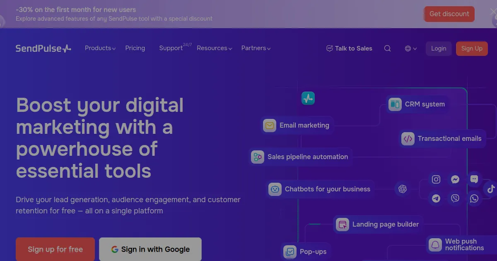Viewport: 497px width, 261px height.
Task: Click "Boost your digital marketing" headline
Action: click(x=100, y=138)
